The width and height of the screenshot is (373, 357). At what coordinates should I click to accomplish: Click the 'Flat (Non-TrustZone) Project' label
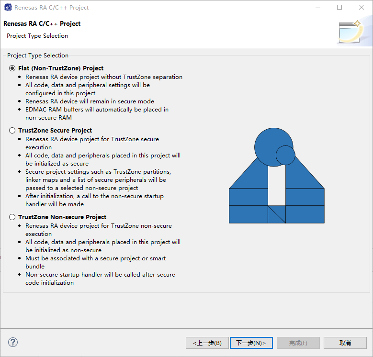(x=61, y=68)
